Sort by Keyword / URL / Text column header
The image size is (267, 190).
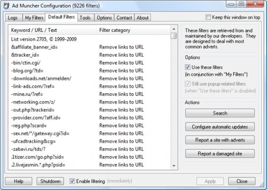(x=53, y=30)
